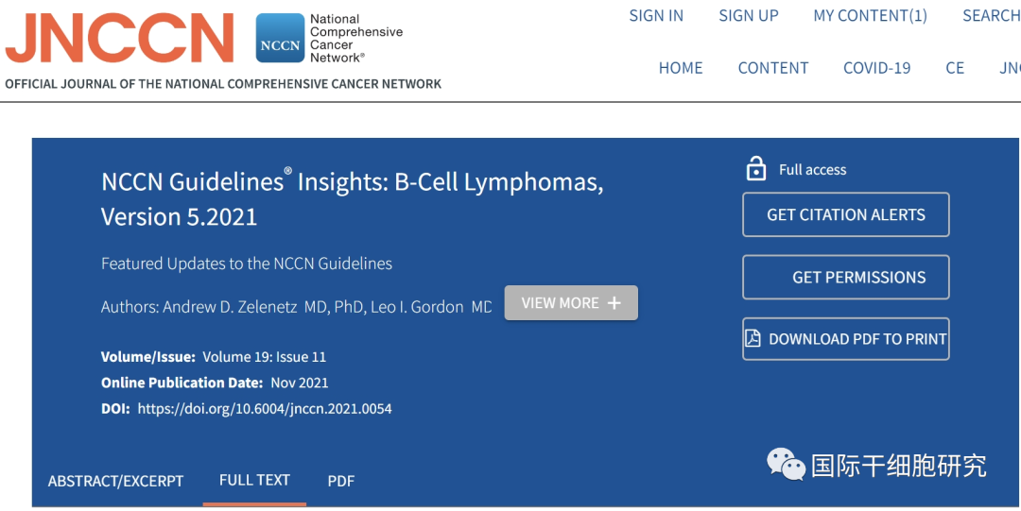1021x511 pixels.
Task: Select DOWNLOAD PDF TO PRINT button
Action: click(846, 339)
